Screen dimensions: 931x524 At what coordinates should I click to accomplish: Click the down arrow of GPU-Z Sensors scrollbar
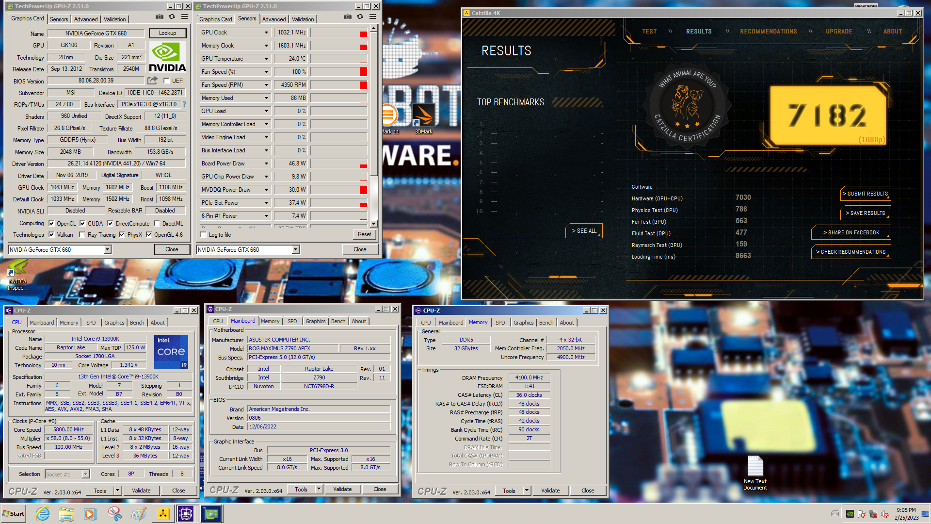373,224
